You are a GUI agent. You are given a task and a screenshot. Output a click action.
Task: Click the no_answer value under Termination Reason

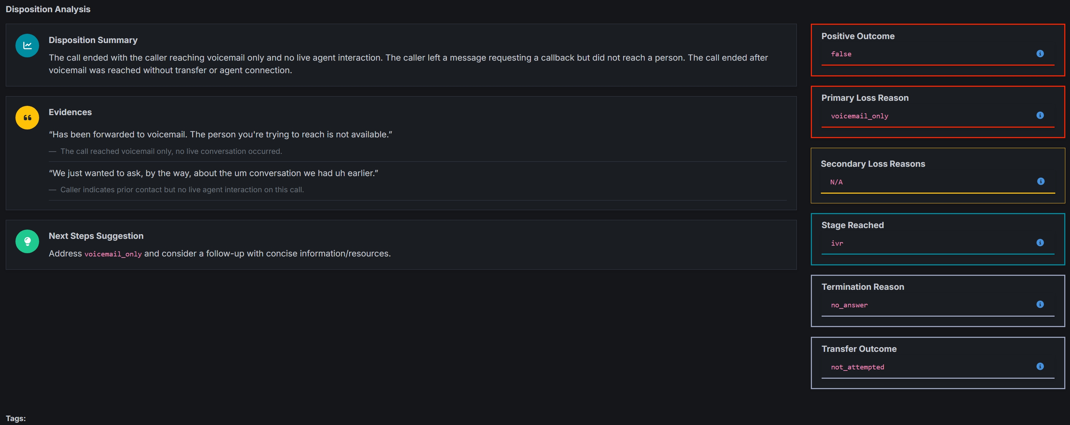click(x=849, y=305)
